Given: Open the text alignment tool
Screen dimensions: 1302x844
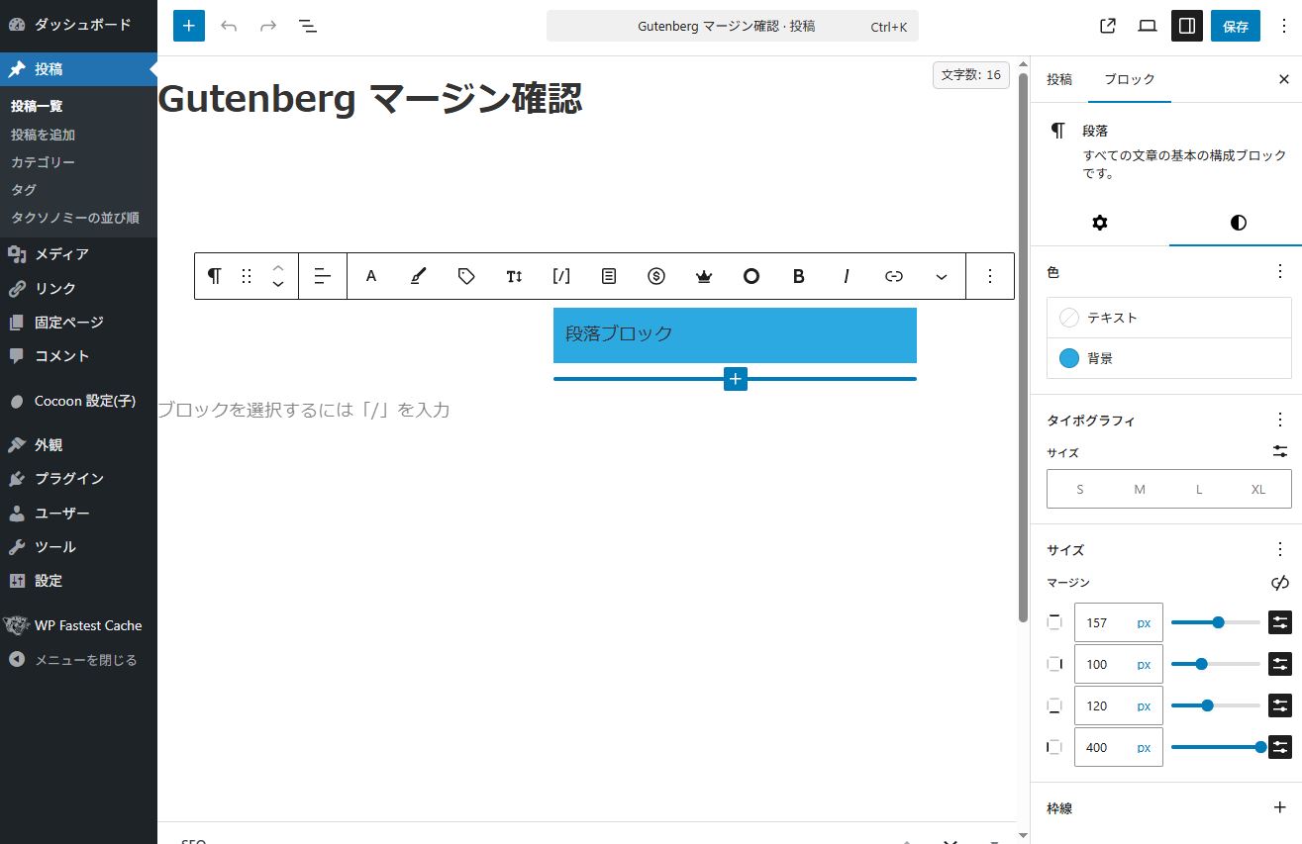Looking at the screenshot, I should tap(323, 276).
